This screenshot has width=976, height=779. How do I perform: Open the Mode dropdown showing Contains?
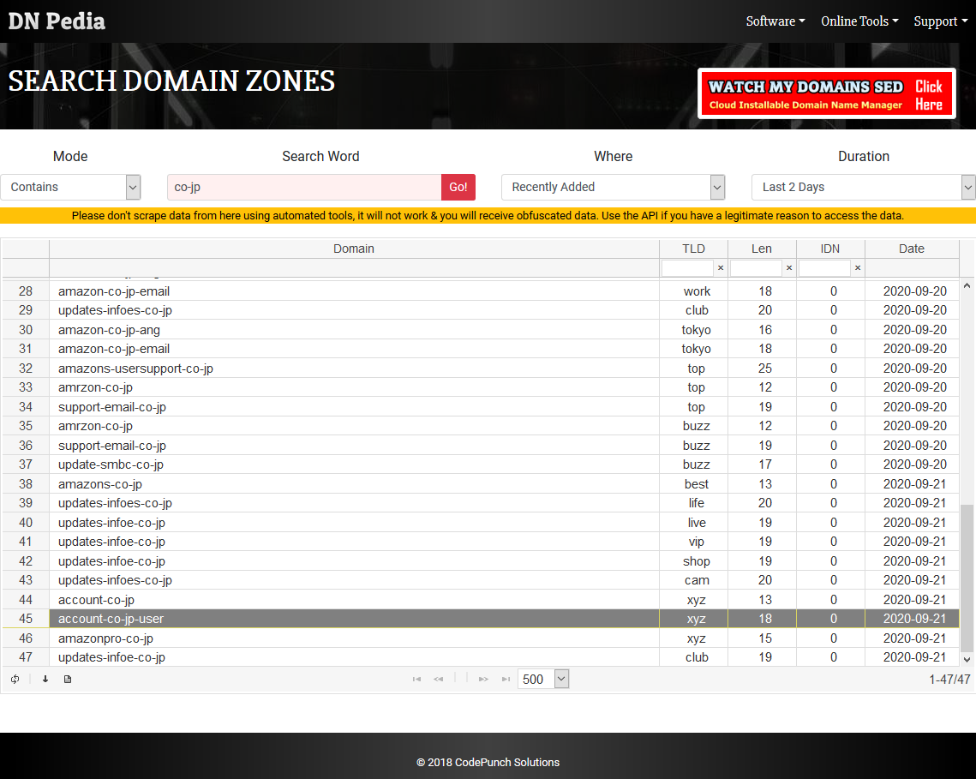click(70, 187)
